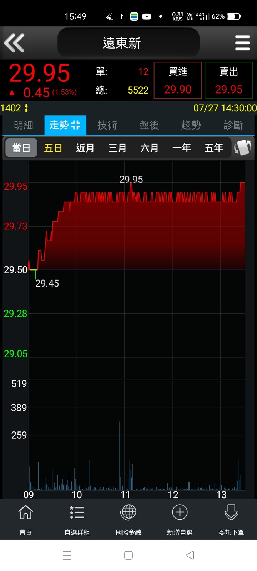Tap 買進 29.90 buy button
This screenshot has height=571, width=257.
click(178, 81)
